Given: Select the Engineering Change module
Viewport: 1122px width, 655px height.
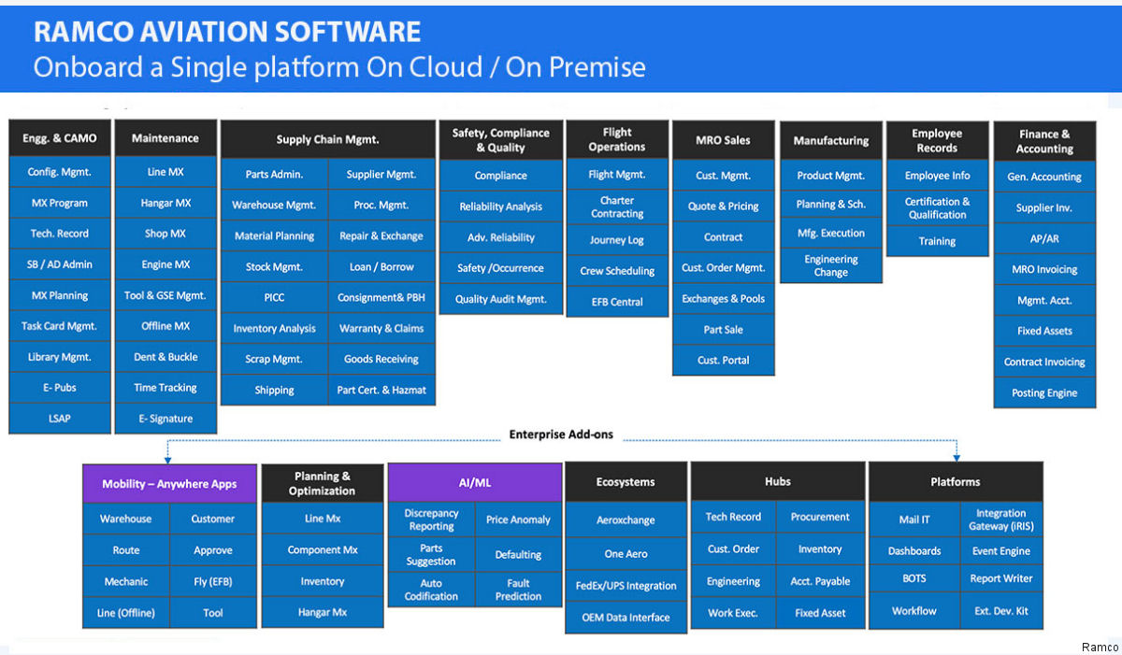Looking at the screenshot, I should 830,265.
